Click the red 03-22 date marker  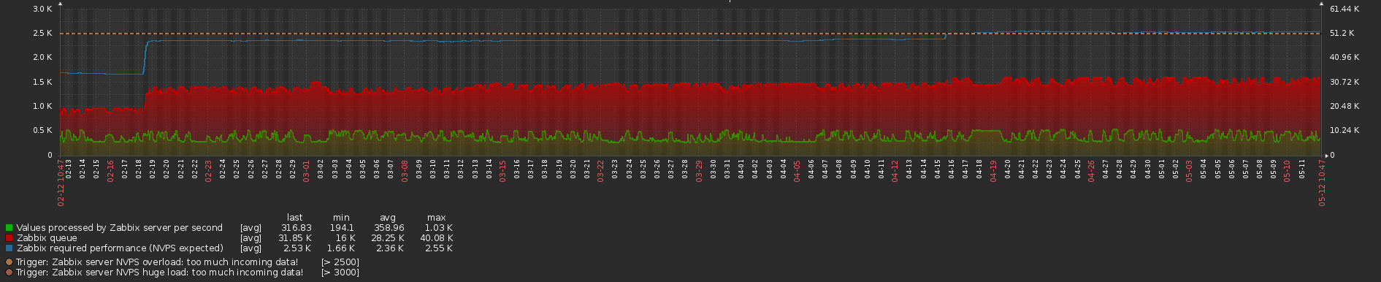point(600,170)
